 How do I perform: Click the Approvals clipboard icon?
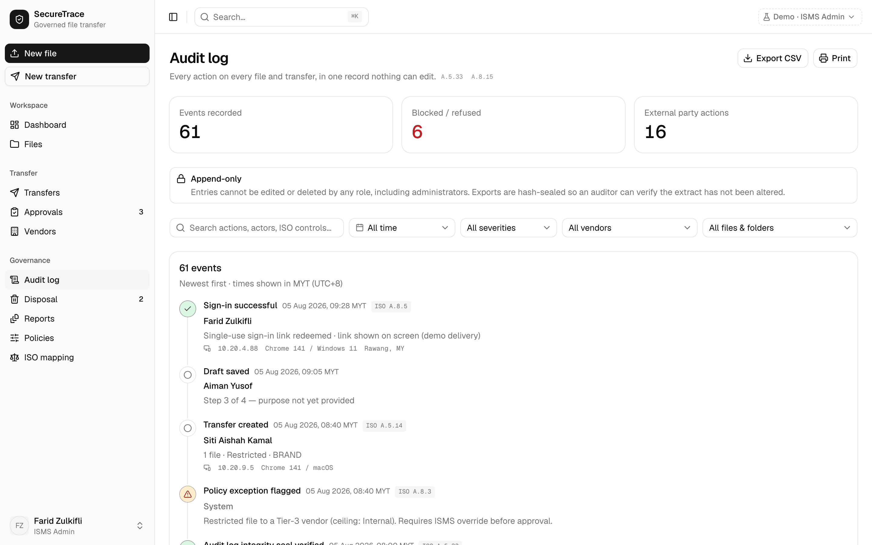(x=15, y=212)
